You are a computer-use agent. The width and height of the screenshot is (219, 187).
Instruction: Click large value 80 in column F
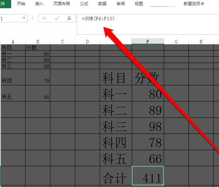pos(148,93)
